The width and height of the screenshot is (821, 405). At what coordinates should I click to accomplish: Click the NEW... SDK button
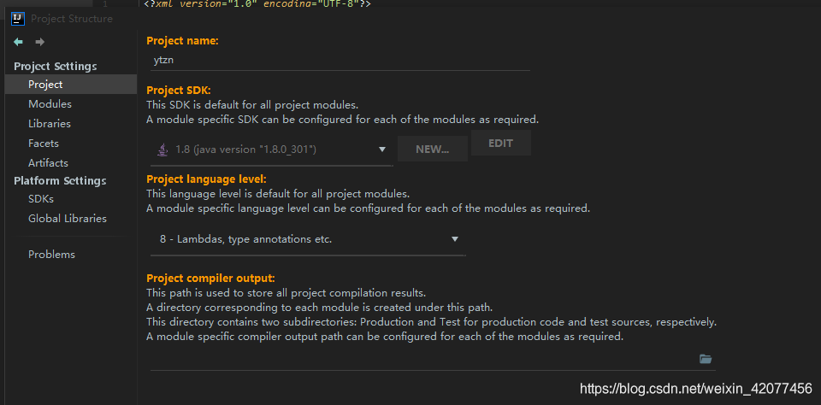(433, 150)
